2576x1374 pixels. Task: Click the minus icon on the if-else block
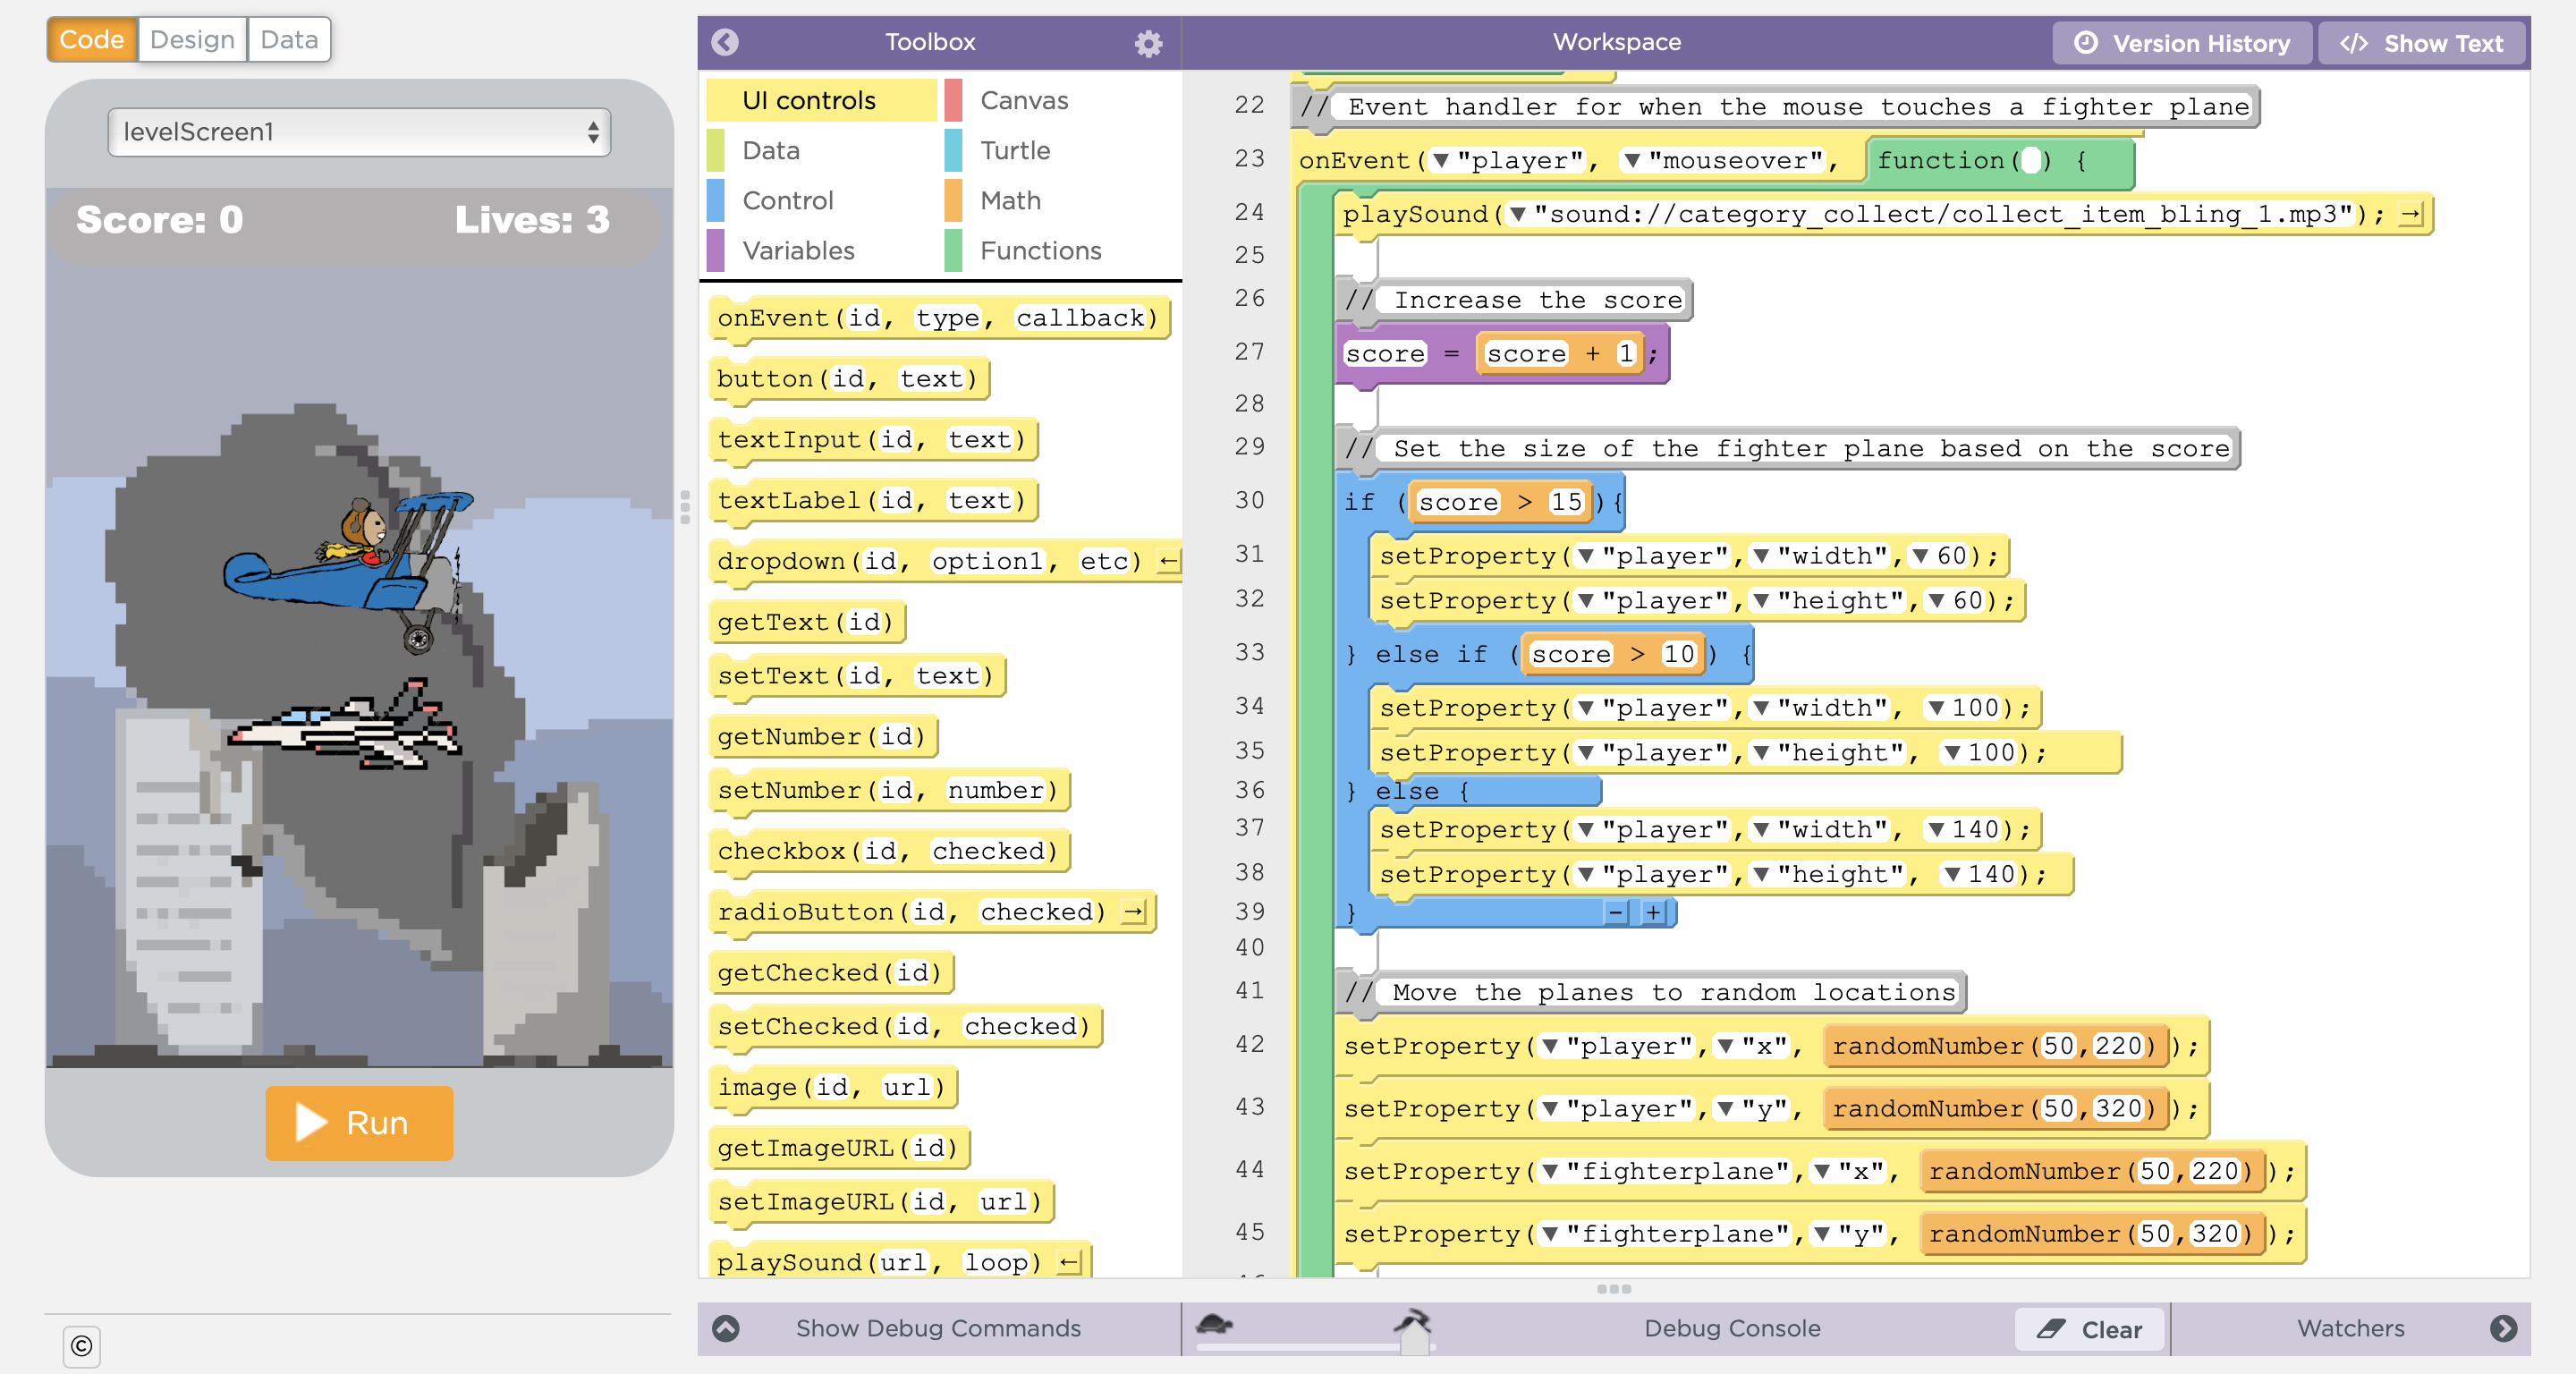click(x=1616, y=912)
